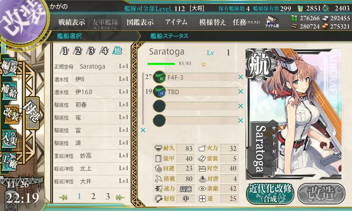The image size is (352, 211).
Task: Open 任務 quest menu
Action: [246, 22]
